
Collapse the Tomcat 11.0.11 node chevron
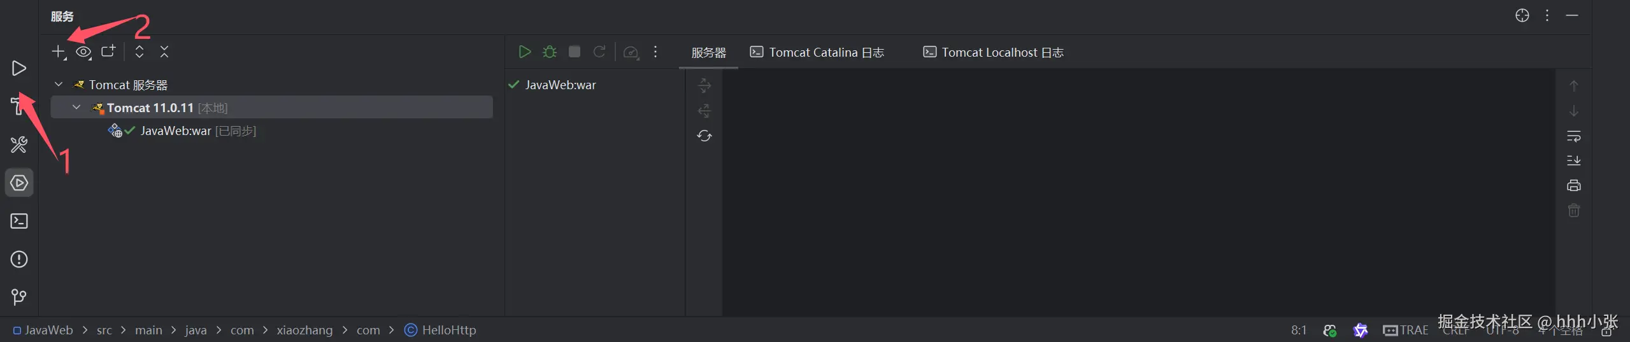pyautogui.click(x=76, y=108)
